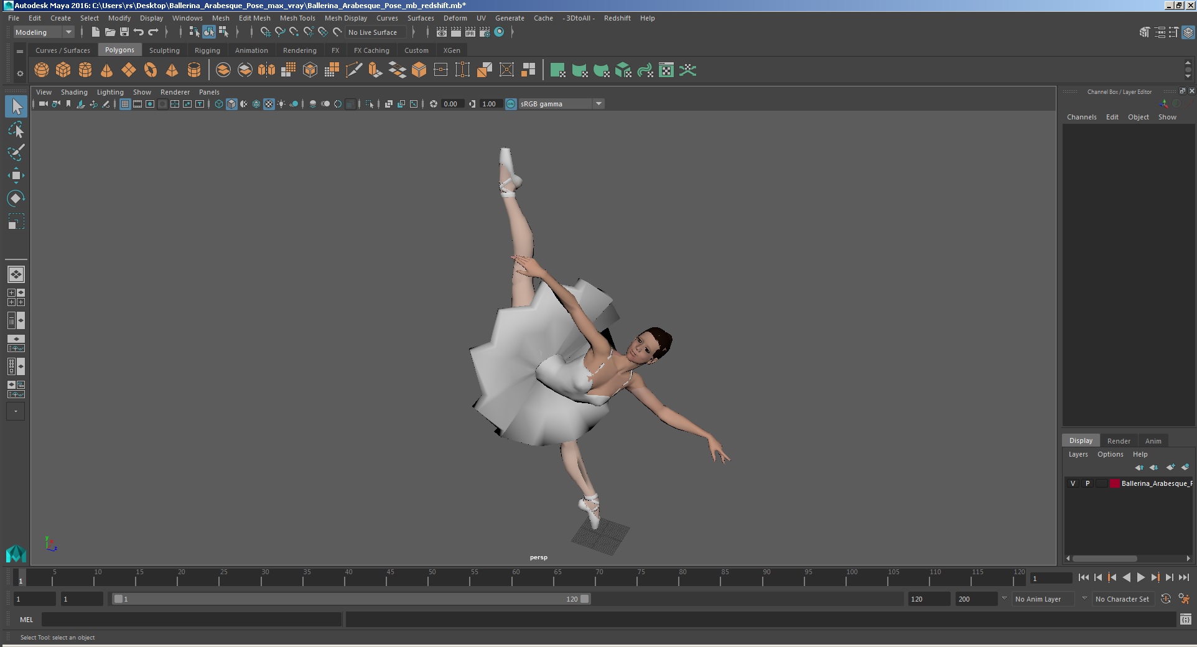Viewport: 1197px width, 647px height.
Task: Open the Mesh Tools menu
Action: coord(297,18)
